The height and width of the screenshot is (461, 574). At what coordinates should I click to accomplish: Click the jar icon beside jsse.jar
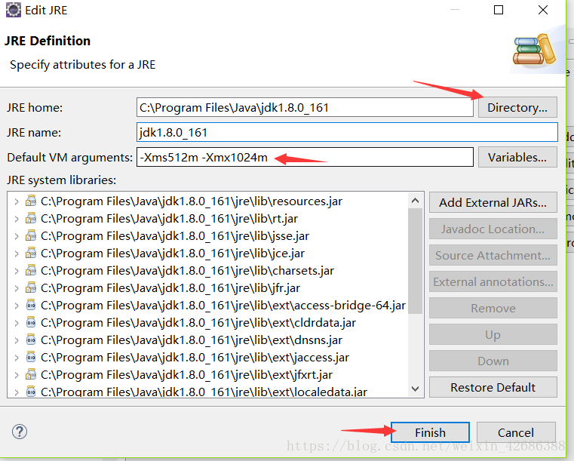(x=31, y=236)
